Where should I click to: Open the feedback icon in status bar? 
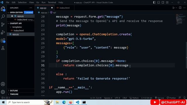(180, 98)
